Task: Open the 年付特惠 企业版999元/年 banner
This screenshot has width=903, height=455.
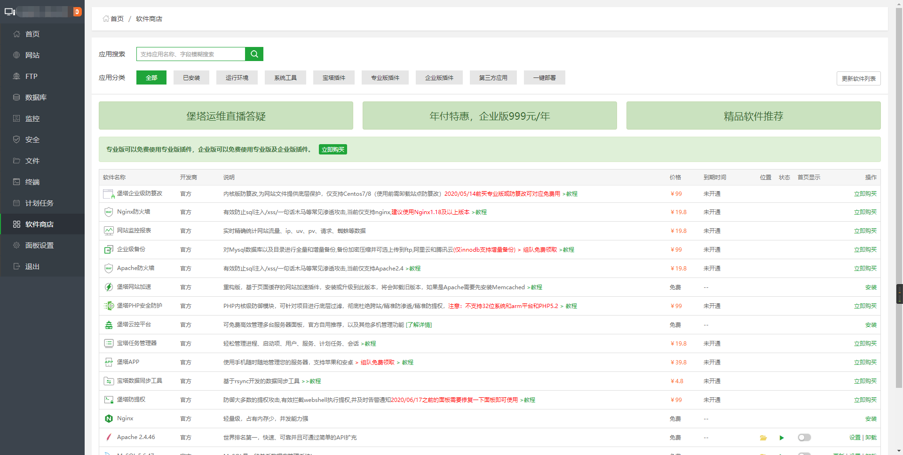Action: 490,116
